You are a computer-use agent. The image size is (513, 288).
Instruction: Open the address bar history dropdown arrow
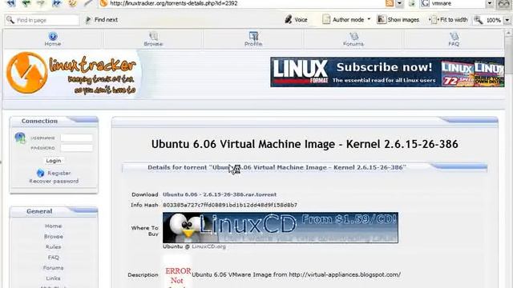point(400,3)
